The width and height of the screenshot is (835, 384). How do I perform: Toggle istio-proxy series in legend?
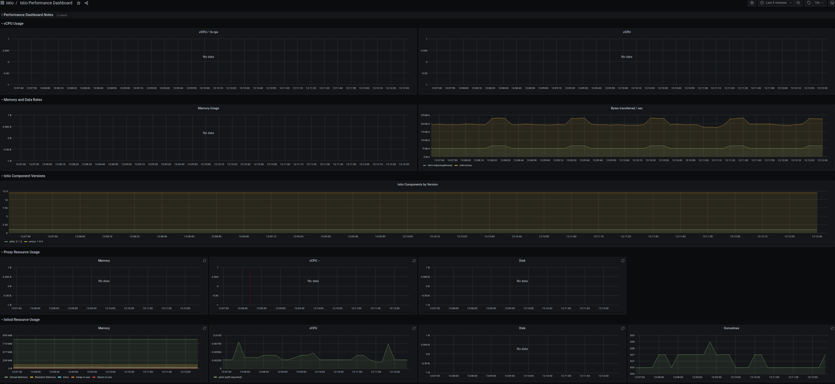pyautogui.click(x=465, y=165)
